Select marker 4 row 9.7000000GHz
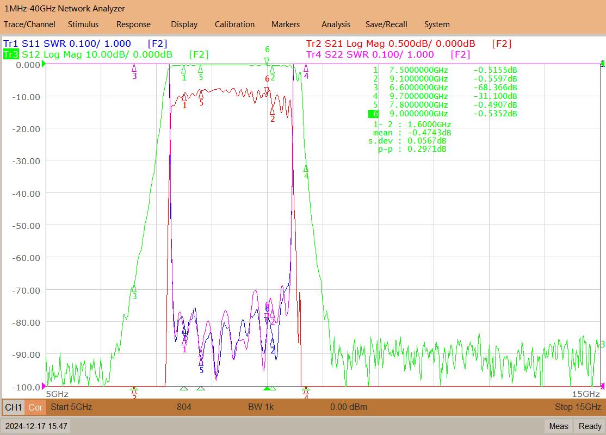The image size is (606, 435). tap(445, 96)
